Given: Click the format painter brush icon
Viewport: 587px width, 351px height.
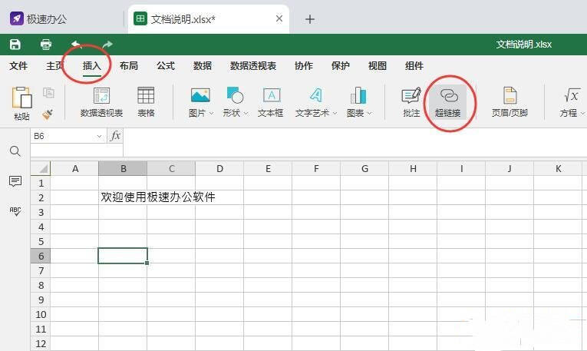Looking at the screenshot, I should (x=48, y=114).
